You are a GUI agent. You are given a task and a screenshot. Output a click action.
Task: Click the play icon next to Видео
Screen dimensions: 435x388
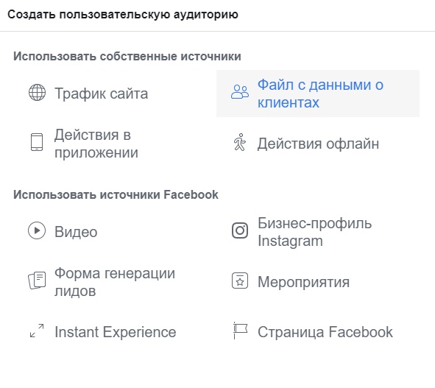coord(37,230)
